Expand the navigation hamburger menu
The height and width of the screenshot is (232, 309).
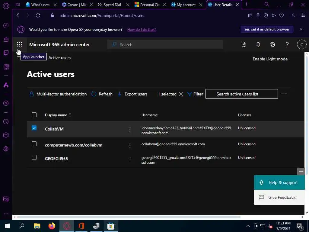[18, 58]
